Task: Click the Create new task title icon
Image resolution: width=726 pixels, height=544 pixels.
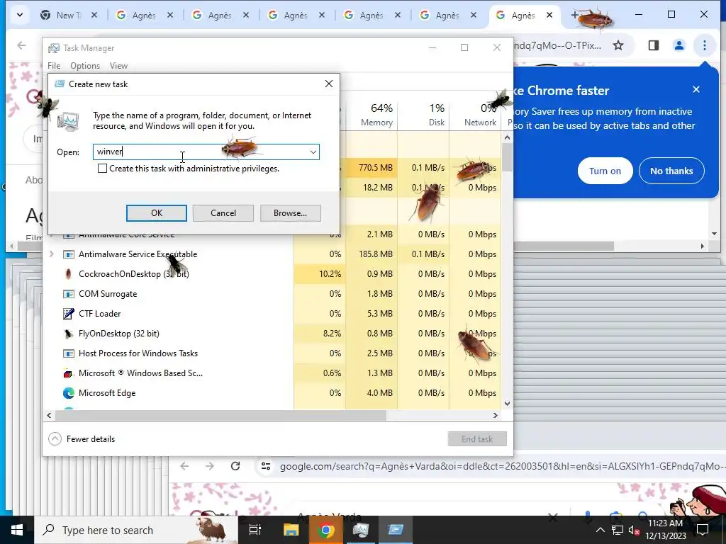Action: pyautogui.click(x=60, y=84)
